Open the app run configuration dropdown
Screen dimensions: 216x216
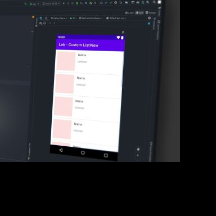pos(34,4)
